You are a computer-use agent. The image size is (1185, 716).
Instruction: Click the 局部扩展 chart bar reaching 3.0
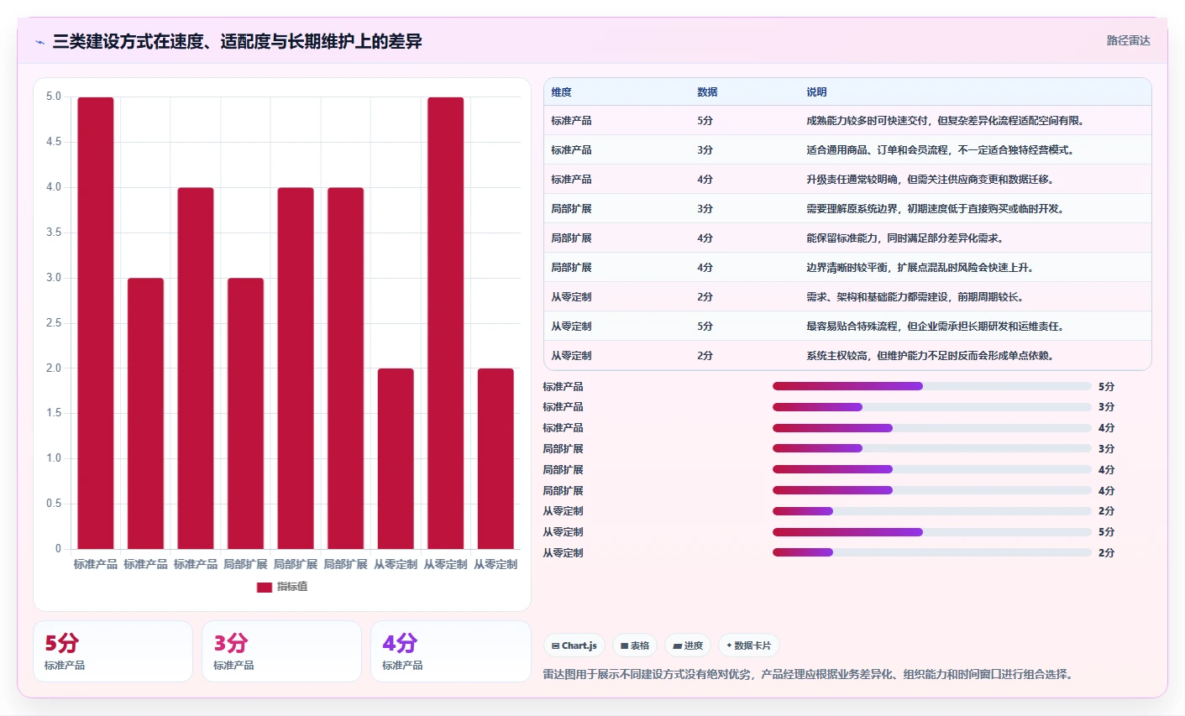[245, 413]
